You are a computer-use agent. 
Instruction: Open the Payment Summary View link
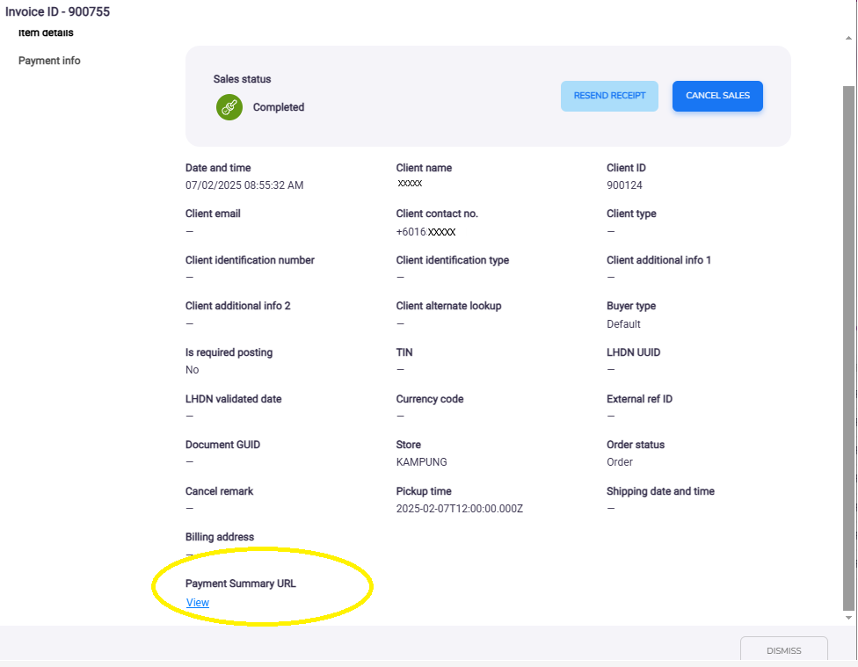tap(197, 602)
